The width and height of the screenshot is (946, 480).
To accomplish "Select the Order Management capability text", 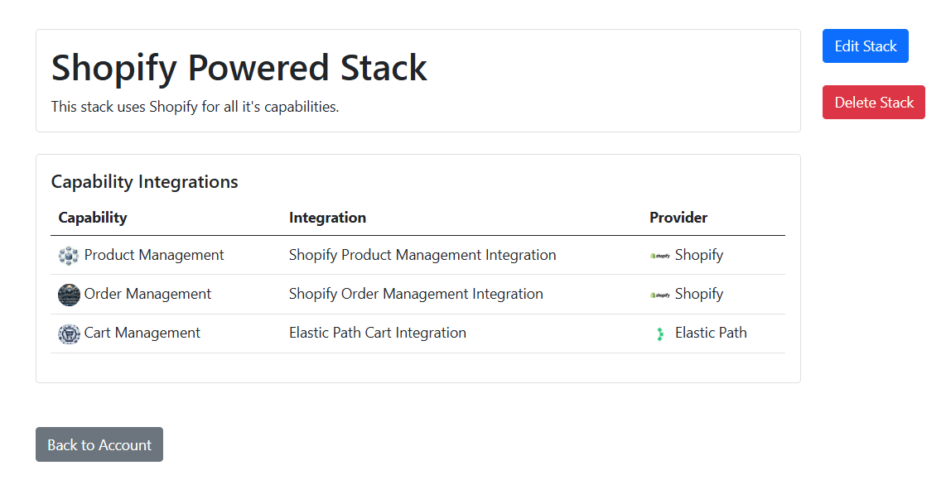I will [x=147, y=294].
